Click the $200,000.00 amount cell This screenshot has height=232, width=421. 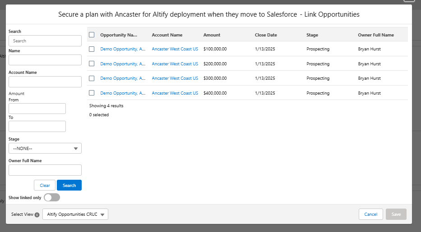click(215, 64)
